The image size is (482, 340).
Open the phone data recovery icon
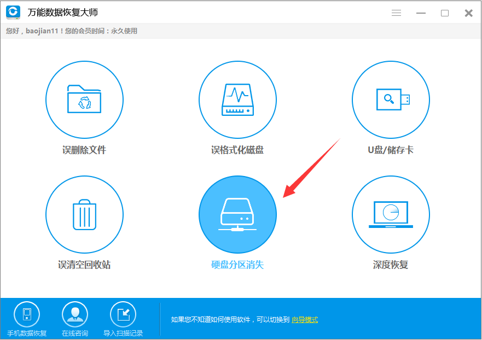27,314
